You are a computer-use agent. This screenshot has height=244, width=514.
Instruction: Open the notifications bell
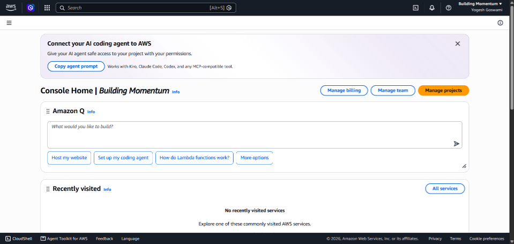(x=432, y=8)
